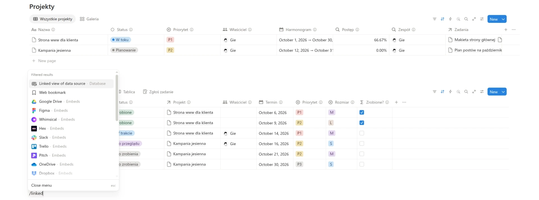Click the /linked text input
Image resolution: width=539 pixels, height=200 pixels.
(x=36, y=193)
